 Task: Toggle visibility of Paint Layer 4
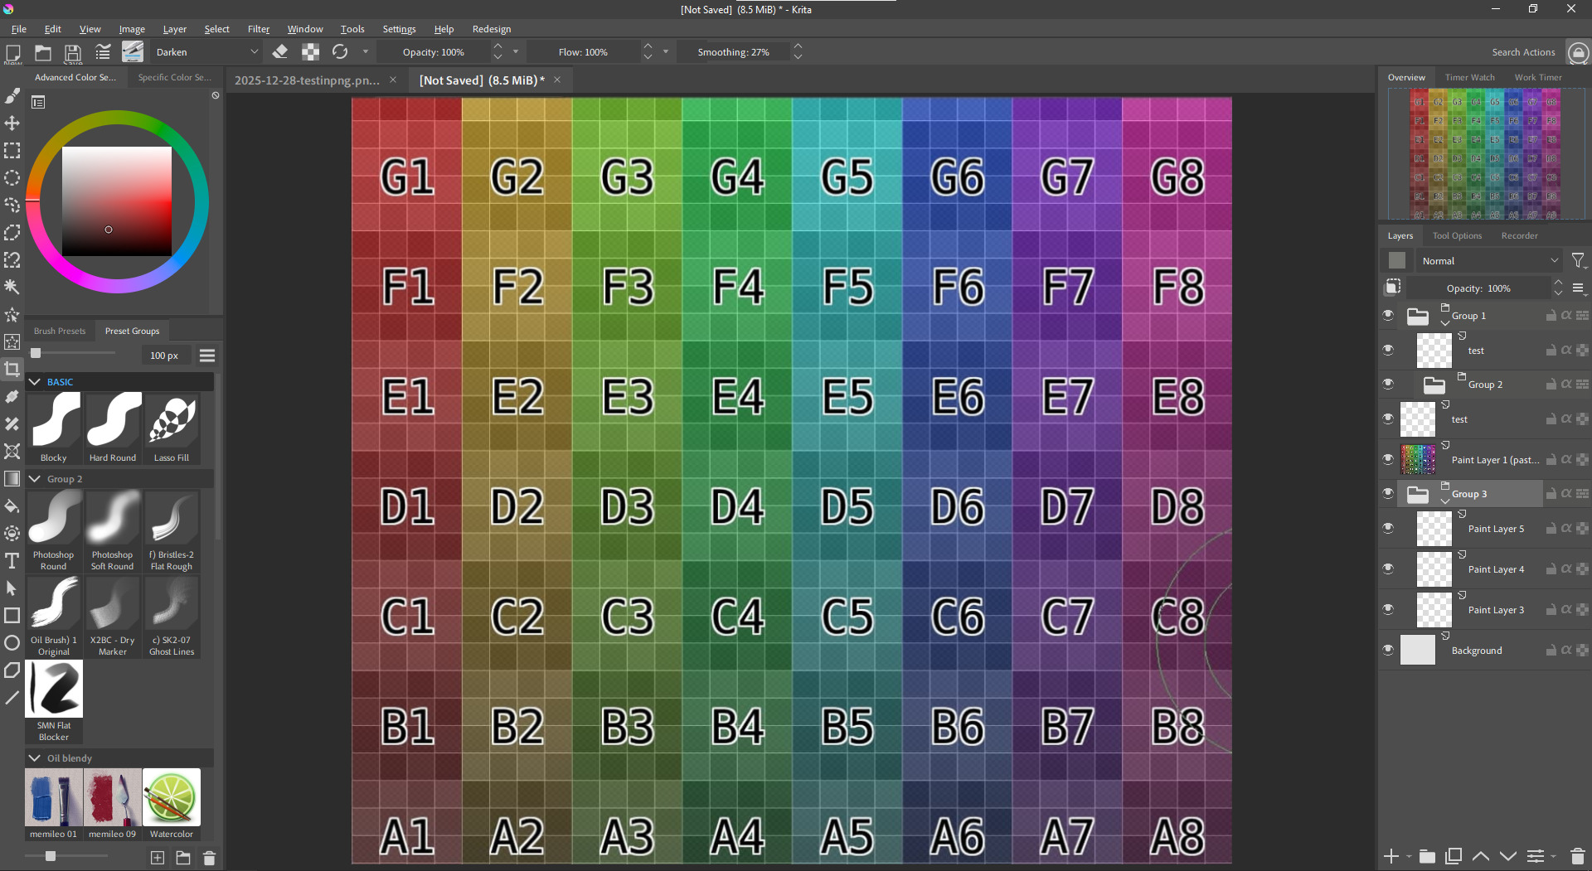click(x=1388, y=569)
